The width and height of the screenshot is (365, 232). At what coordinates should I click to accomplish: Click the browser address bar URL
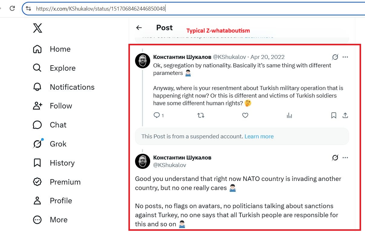pos(101,8)
